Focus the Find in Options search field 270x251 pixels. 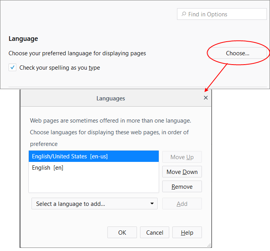point(222,14)
